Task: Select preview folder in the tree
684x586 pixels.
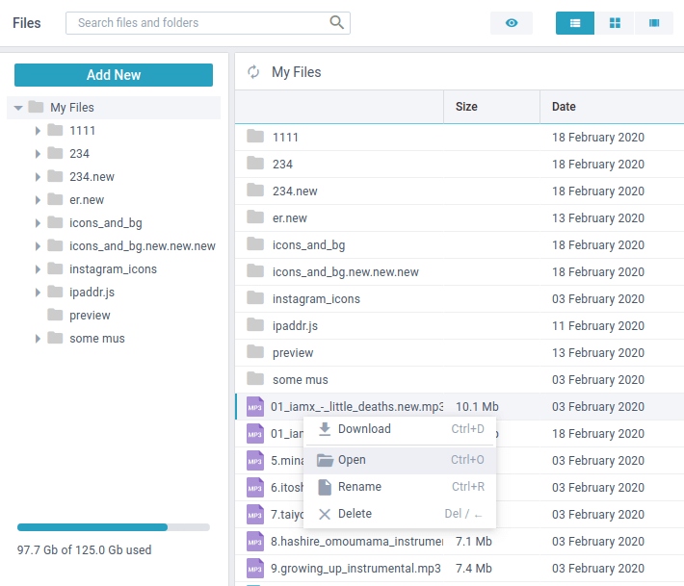Action: (90, 315)
